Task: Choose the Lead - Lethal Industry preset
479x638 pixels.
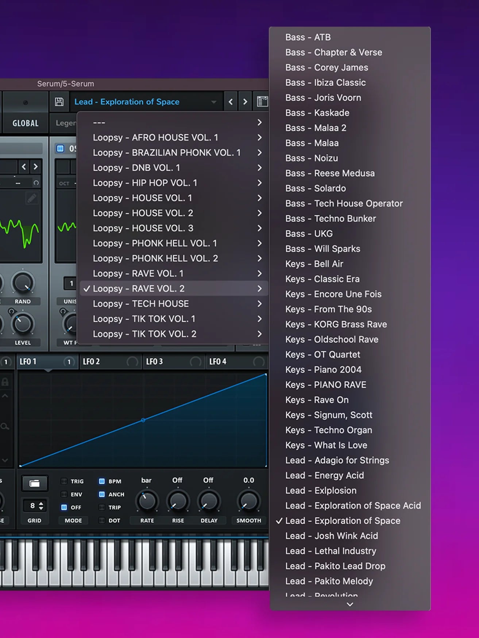Action: point(350,551)
